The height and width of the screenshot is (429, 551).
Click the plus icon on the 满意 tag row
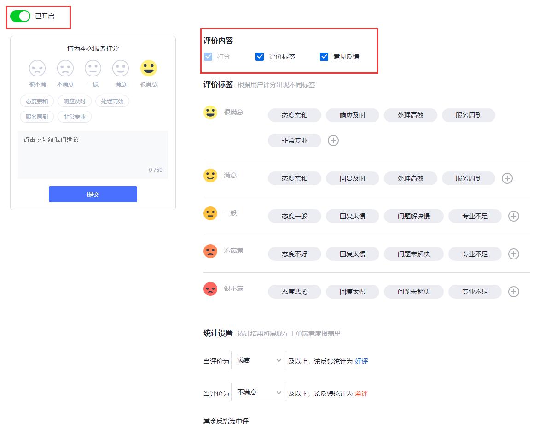tap(507, 178)
